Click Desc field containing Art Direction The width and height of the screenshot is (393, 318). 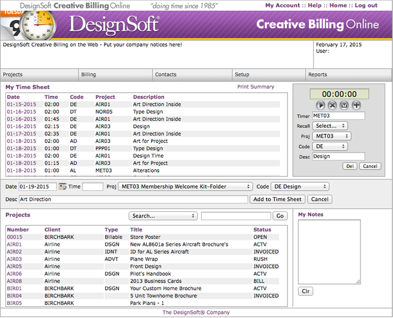pyautogui.click(x=133, y=199)
